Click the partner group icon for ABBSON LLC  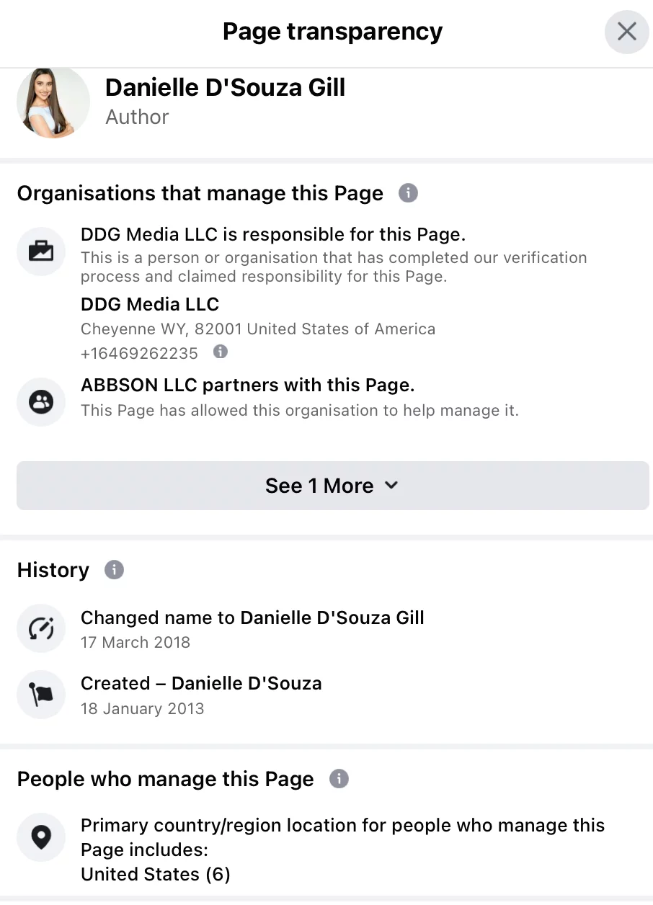[x=41, y=403]
